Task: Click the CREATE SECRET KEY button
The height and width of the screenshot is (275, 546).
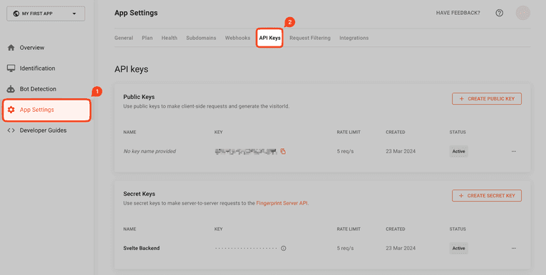Action: 487,196
